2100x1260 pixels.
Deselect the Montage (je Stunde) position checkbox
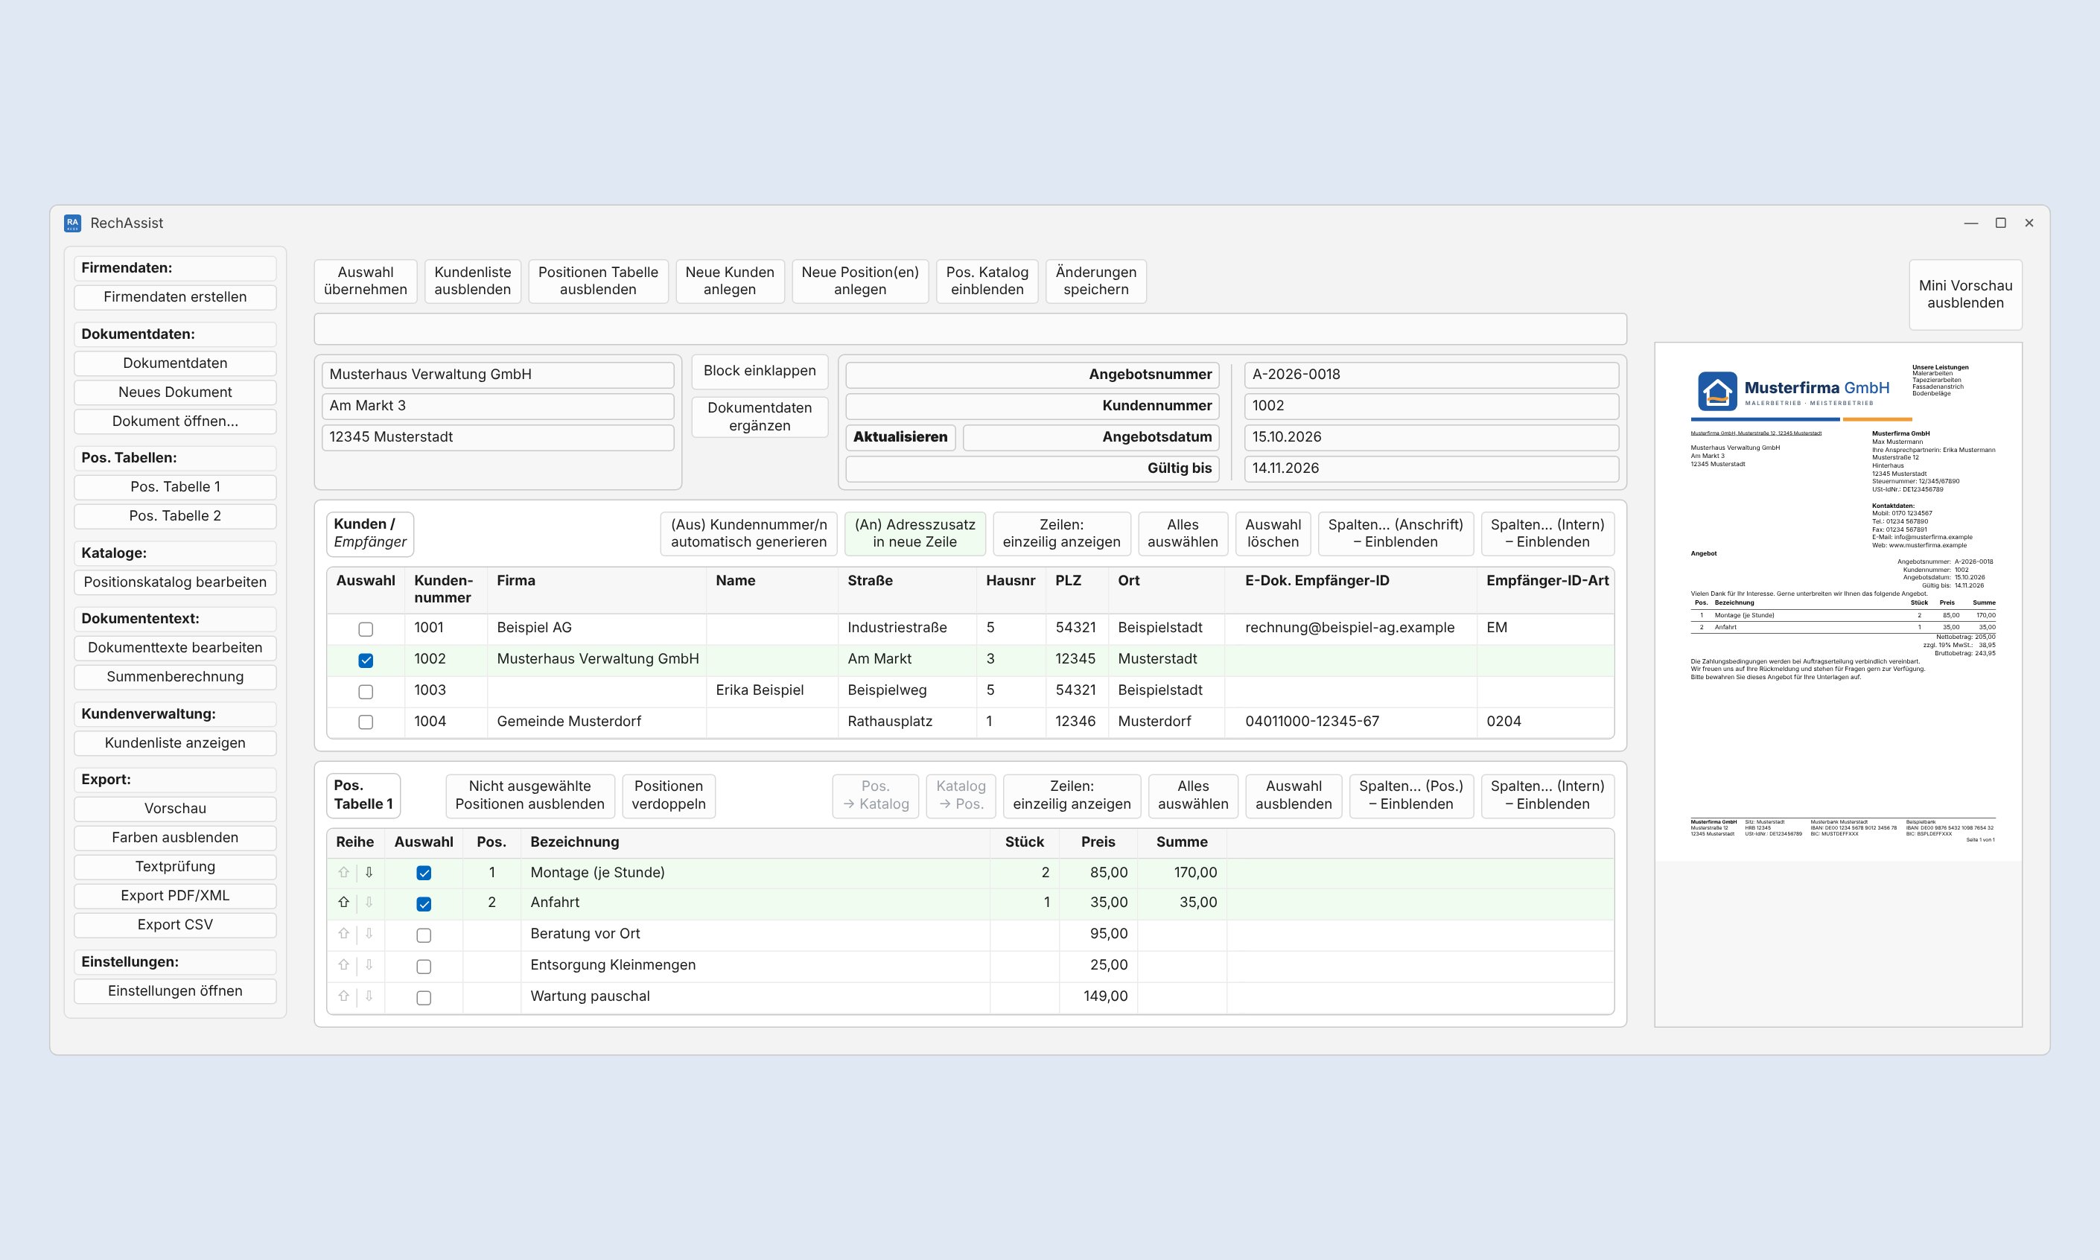[424, 873]
